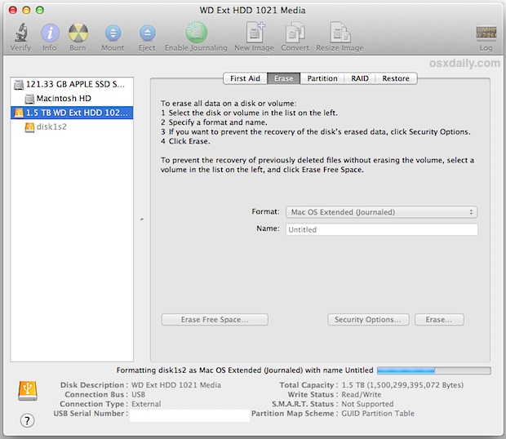
Task: Click the Erase Free Space button
Action: (215, 320)
